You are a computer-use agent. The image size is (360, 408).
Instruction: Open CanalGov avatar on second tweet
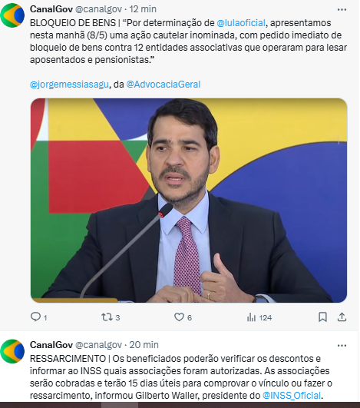12,351
